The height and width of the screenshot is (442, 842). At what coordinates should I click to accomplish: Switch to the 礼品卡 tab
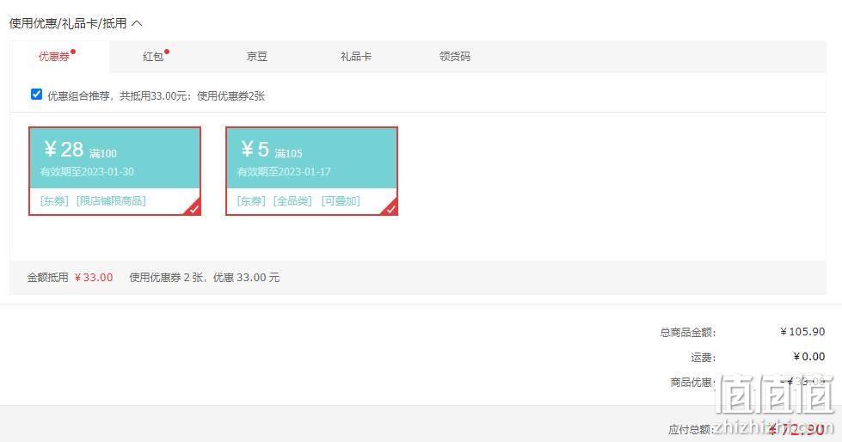tap(355, 57)
